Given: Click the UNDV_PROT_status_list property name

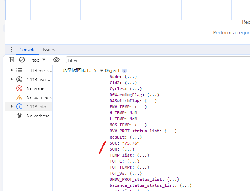Looking at the screenshot, I should [136, 180].
